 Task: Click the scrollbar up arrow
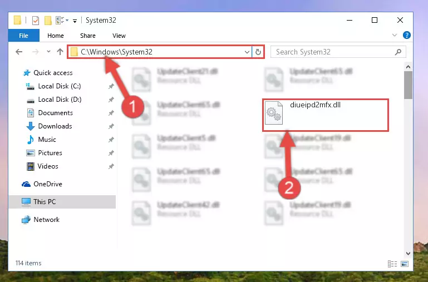[409, 67]
